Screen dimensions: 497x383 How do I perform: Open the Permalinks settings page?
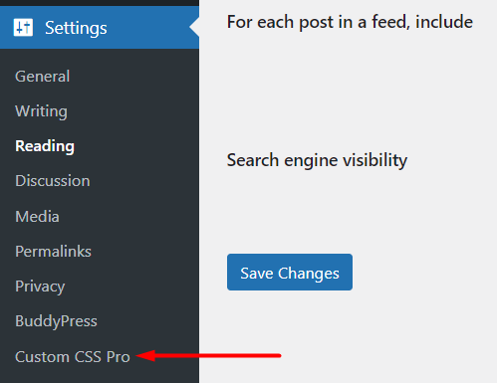coord(53,252)
